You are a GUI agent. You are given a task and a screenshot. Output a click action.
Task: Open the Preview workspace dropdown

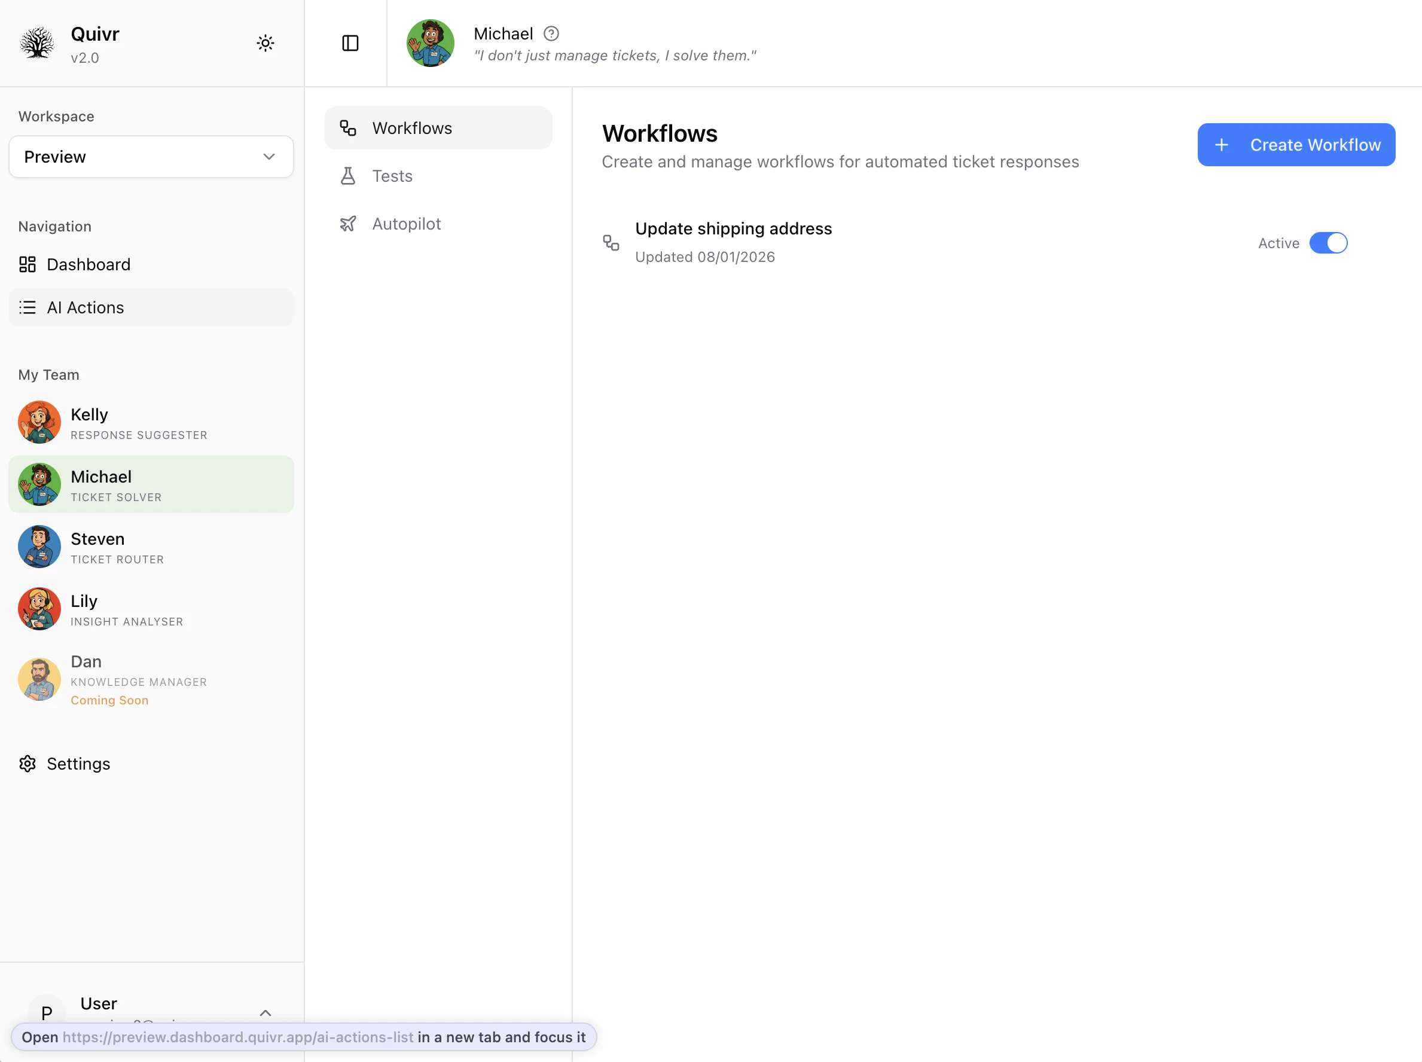(x=151, y=156)
